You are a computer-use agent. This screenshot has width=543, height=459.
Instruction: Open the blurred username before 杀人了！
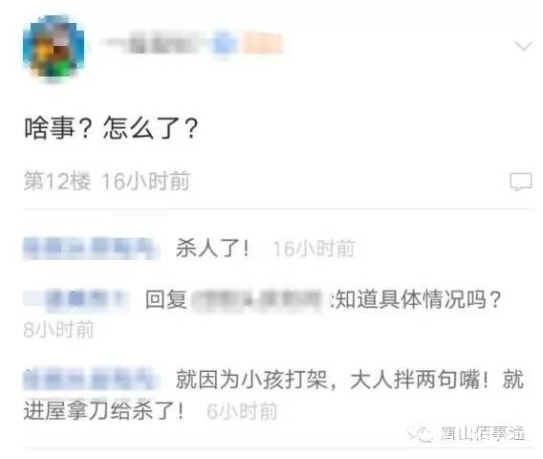[x=91, y=249]
